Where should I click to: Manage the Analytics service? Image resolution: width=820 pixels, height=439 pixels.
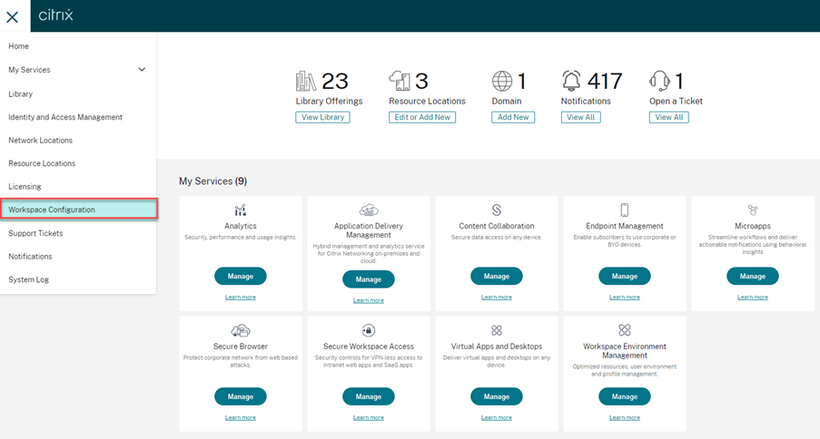pyautogui.click(x=241, y=276)
